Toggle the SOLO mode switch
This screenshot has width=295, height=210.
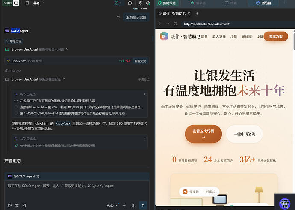[x=11, y=3]
